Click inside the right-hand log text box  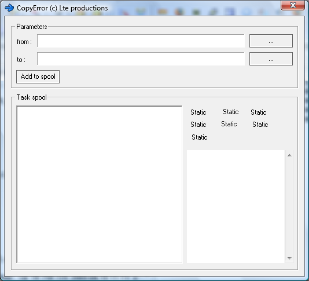(x=236, y=207)
